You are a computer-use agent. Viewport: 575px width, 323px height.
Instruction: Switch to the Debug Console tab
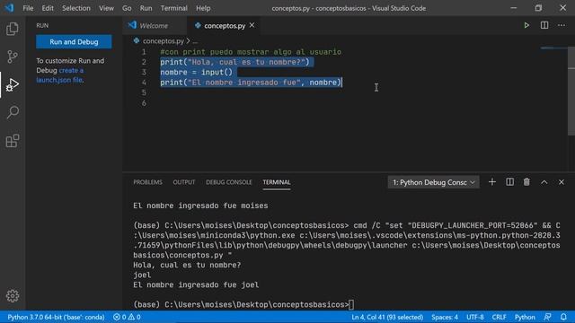[x=229, y=182]
